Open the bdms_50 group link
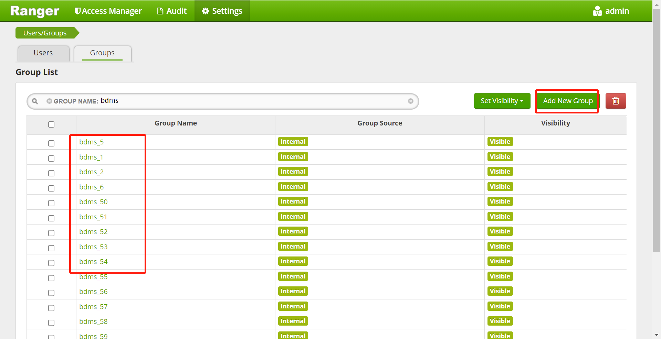The image size is (661, 339). tap(93, 202)
